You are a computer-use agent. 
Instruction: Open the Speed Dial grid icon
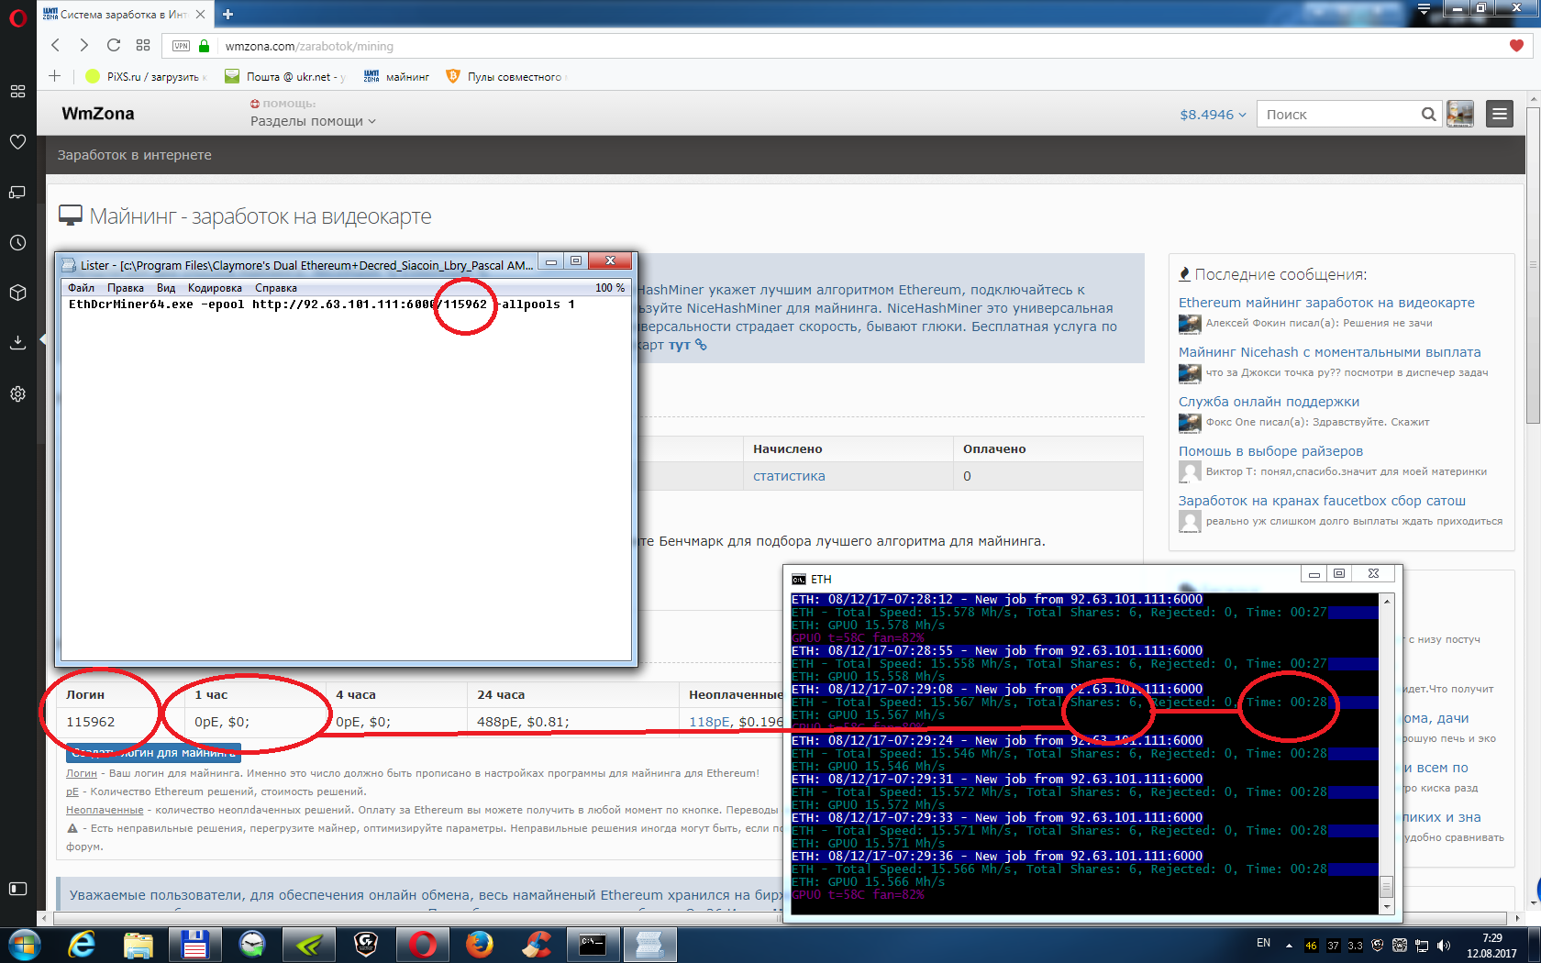tap(143, 46)
